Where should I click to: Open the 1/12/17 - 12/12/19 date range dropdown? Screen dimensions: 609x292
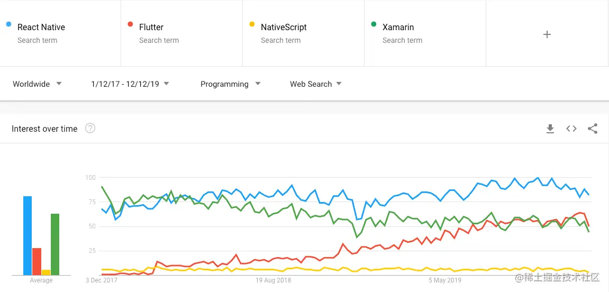pos(130,84)
